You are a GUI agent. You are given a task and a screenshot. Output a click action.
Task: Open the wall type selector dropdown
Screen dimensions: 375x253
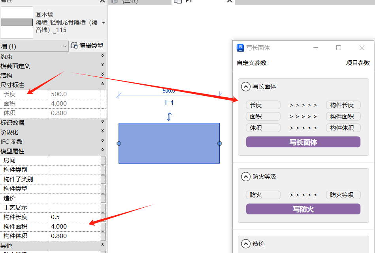click(104, 22)
